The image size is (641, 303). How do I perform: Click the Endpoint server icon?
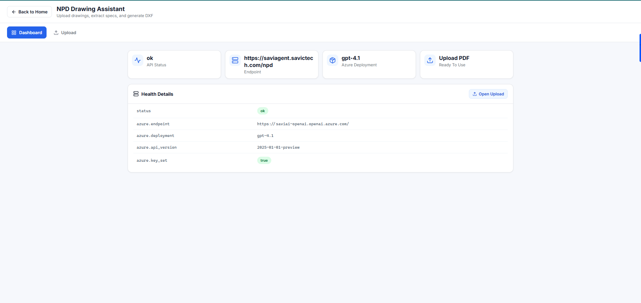pos(235,60)
